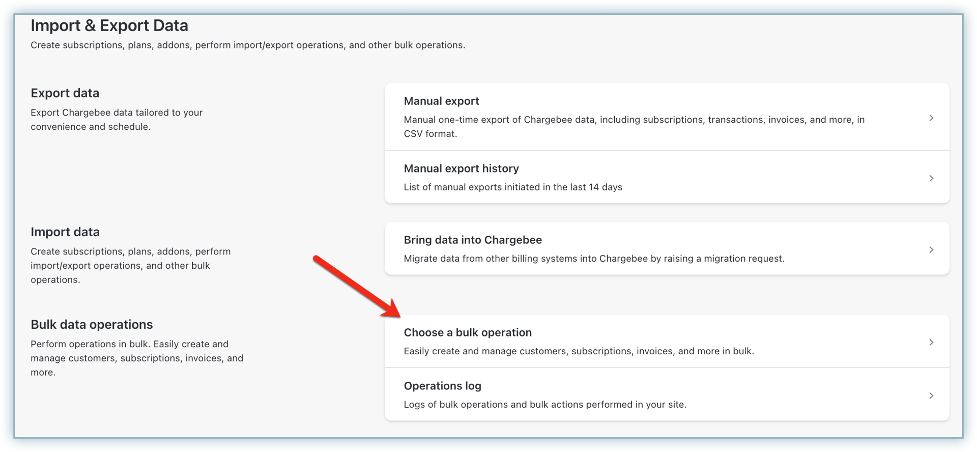Click the chevron beside Bring data into Chargebee
Image resolution: width=977 pixels, height=452 pixels.
pyautogui.click(x=931, y=249)
